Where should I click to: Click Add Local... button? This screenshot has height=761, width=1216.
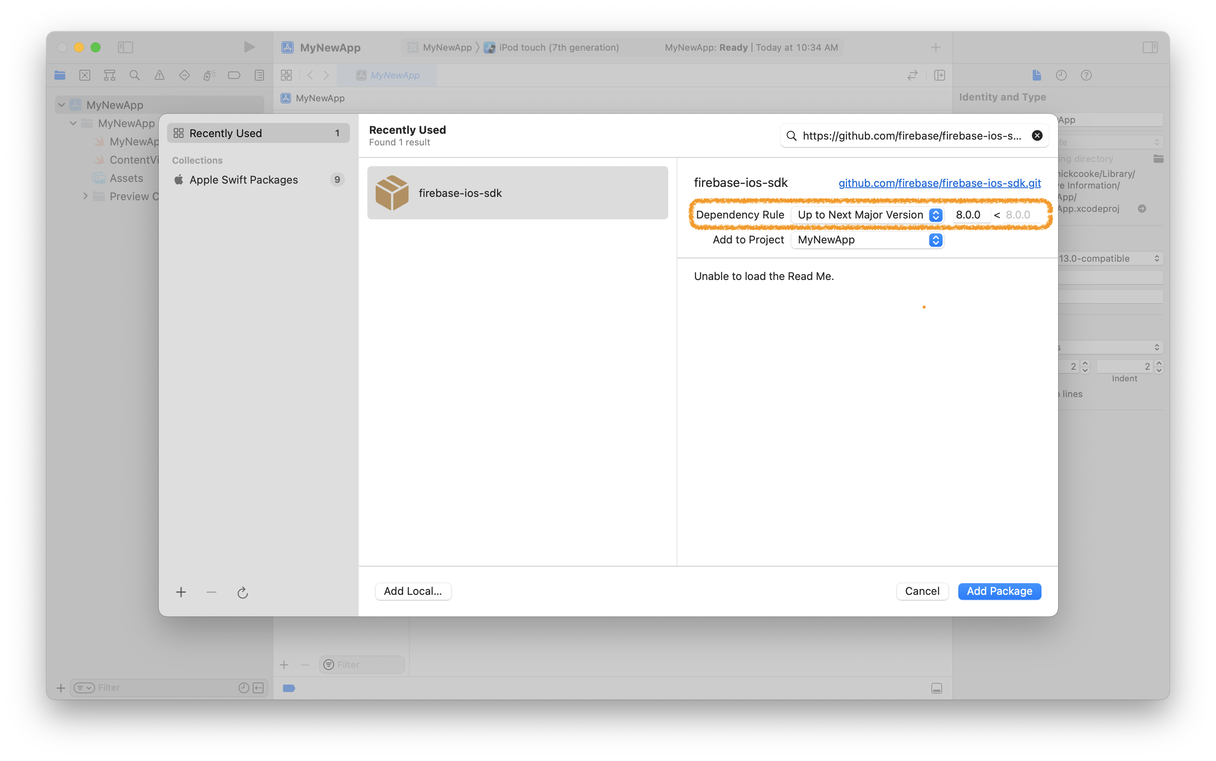pos(413,591)
